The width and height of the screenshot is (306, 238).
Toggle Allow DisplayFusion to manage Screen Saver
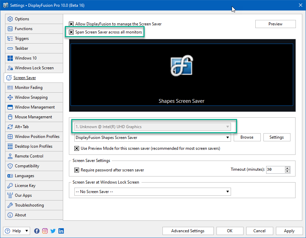coord(71,24)
